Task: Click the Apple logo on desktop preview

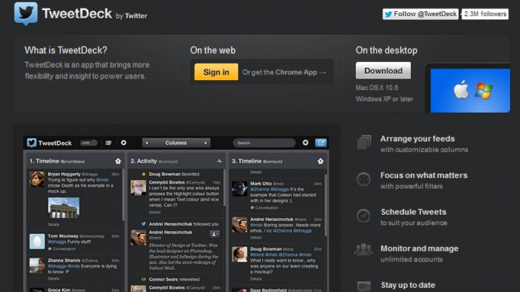Action: coord(461,89)
